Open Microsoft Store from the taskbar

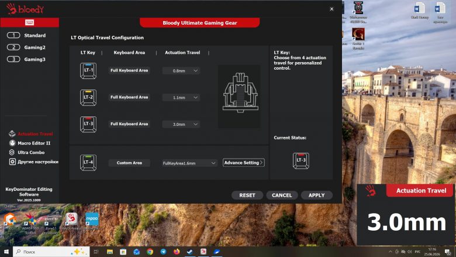[123, 252]
